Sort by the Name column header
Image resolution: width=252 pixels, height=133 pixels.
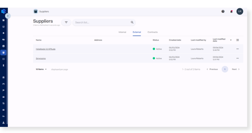[39, 40]
